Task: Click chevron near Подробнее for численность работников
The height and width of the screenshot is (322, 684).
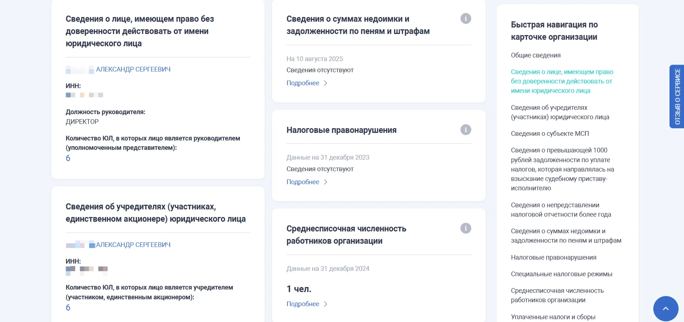Action: (x=326, y=304)
